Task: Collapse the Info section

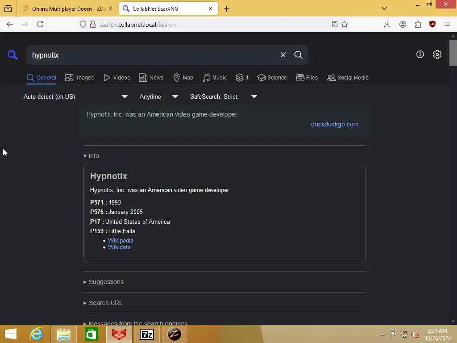Action: click(91, 156)
